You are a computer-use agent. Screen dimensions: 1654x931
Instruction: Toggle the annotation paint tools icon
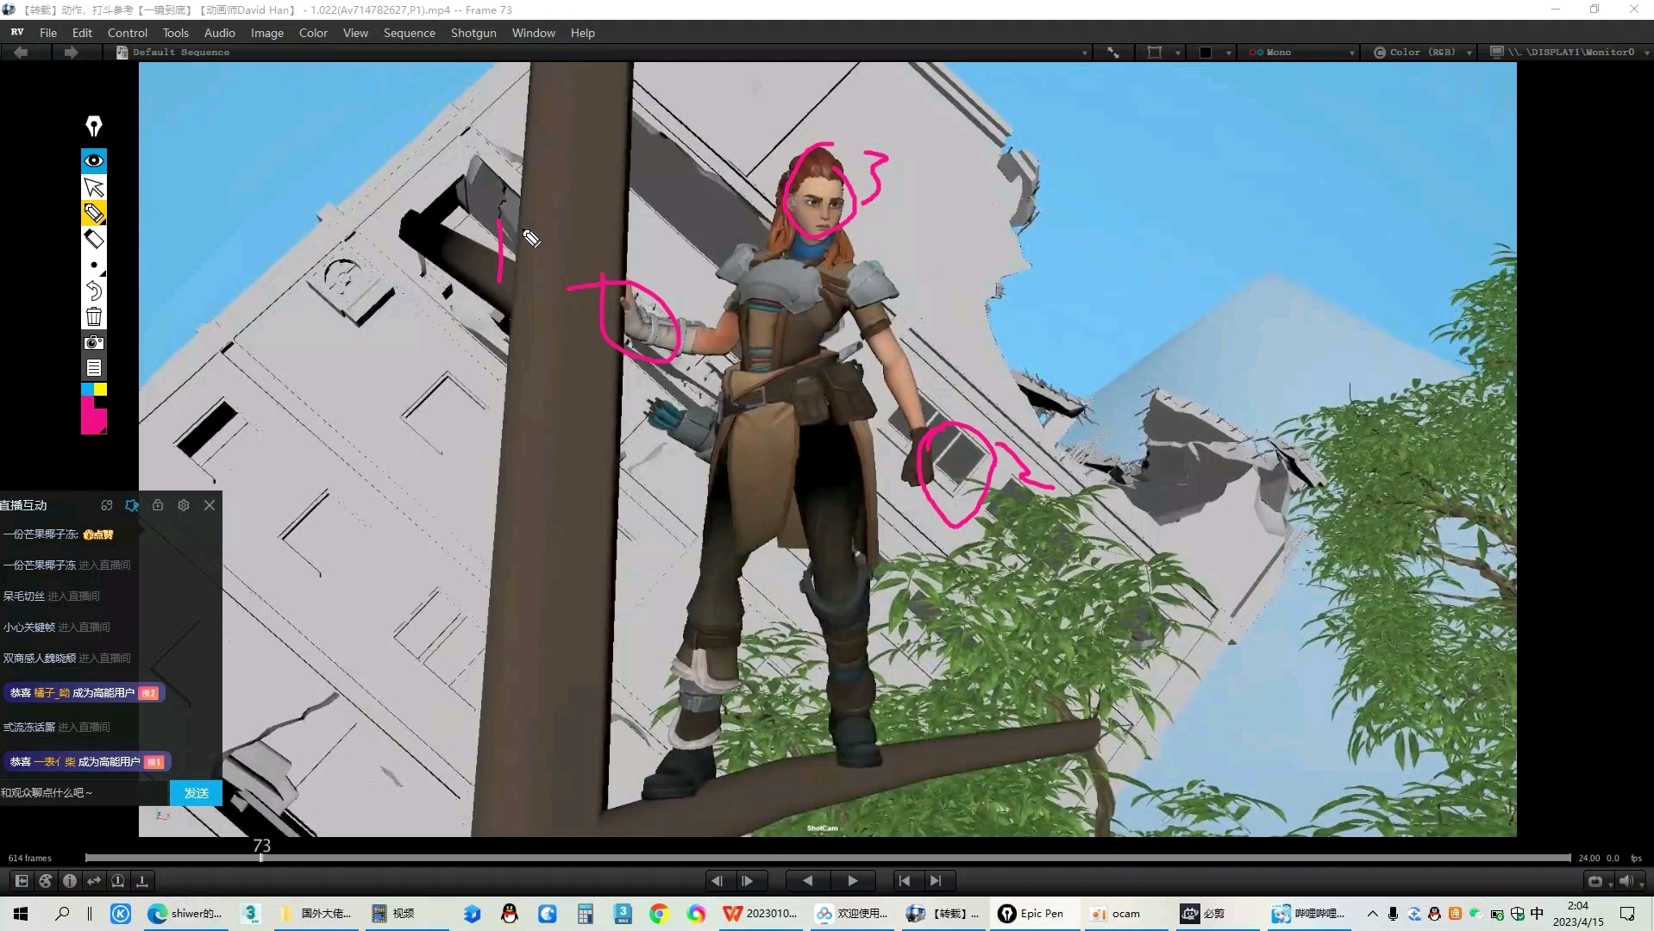[x=46, y=881]
